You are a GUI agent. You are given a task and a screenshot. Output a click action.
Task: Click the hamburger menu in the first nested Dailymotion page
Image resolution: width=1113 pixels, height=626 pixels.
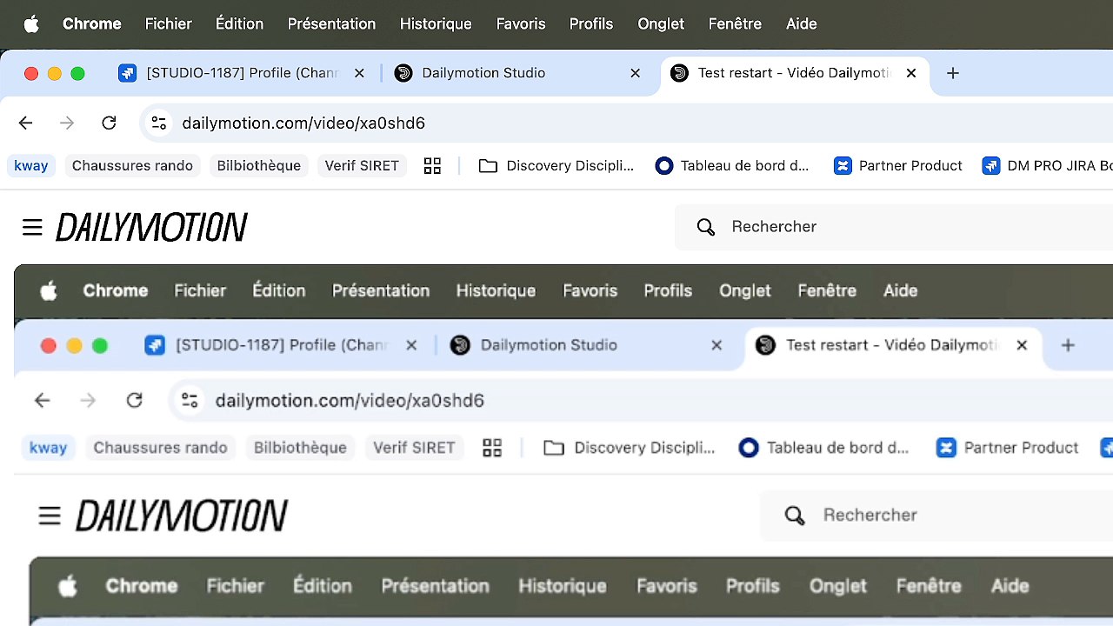(50, 516)
